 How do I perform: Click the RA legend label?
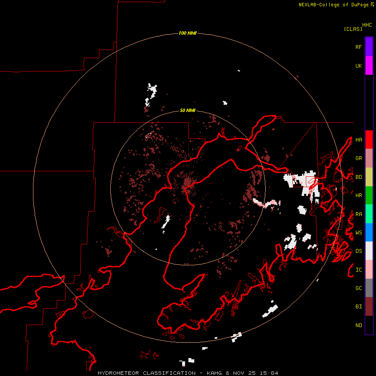tap(358, 214)
